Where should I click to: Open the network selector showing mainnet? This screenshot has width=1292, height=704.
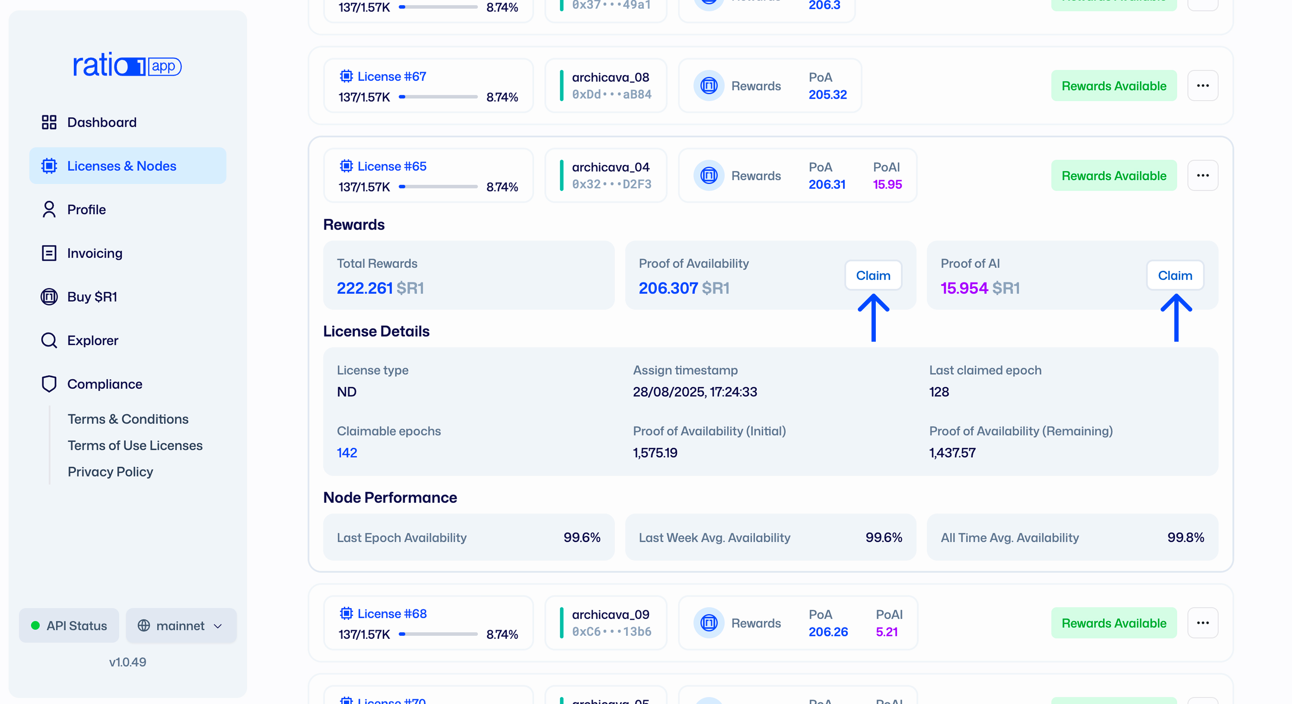coord(181,625)
